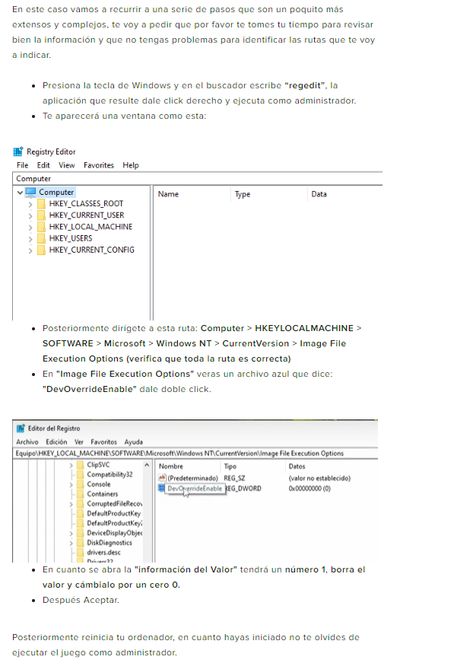The width and height of the screenshot is (473, 663).
Task: Open the File menu in Registry Editor
Action: tap(22, 165)
